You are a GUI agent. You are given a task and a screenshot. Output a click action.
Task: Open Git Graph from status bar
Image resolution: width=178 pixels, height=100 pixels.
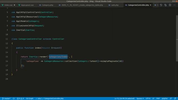pyautogui.click(x=30, y=99)
